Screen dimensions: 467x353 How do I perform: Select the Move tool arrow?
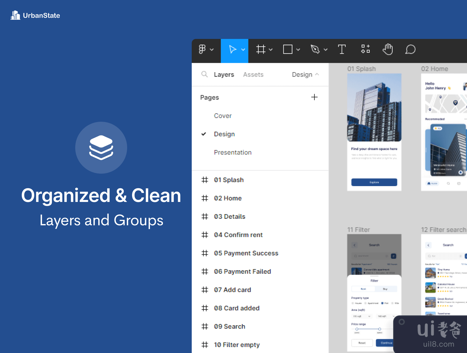point(232,49)
